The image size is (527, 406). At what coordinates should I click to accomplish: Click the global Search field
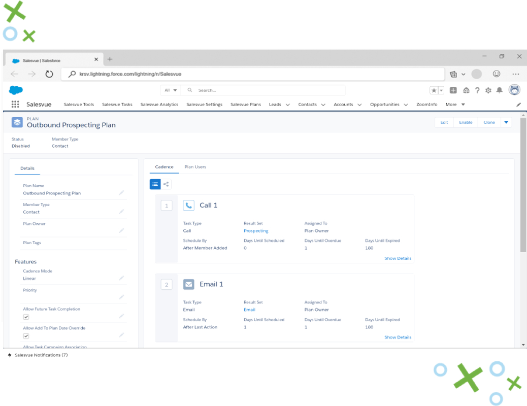tap(263, 90)
